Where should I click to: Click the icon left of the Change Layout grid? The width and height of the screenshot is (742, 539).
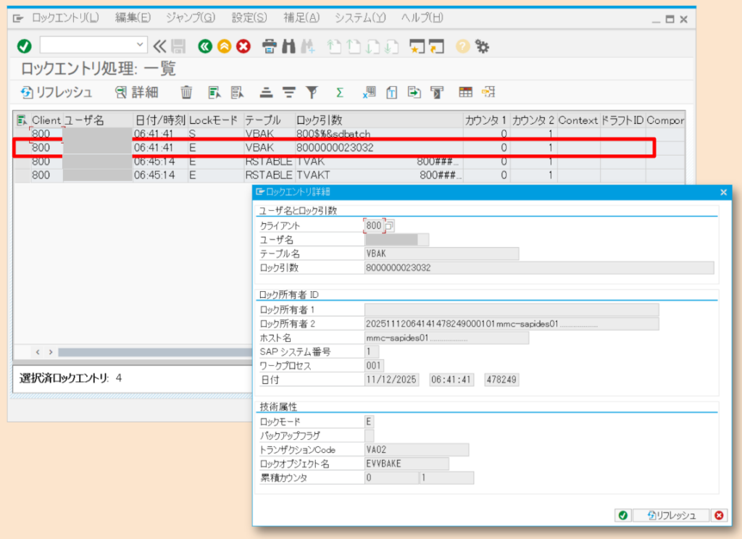[437, 92]
